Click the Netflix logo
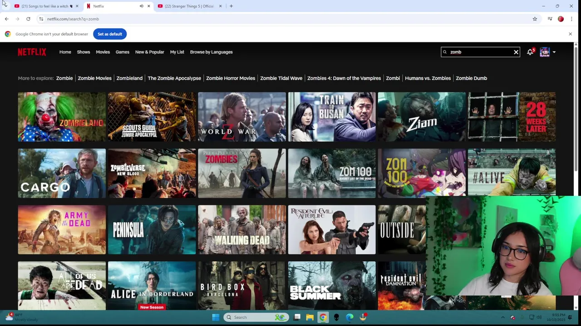 [x=32, y=52]
